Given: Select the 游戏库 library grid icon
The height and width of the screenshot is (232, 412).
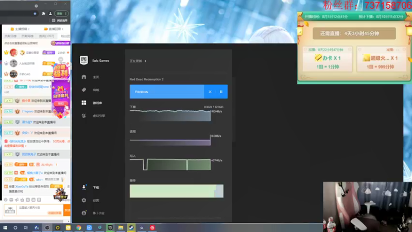Looking at the screenshot, I should point(84,103).
